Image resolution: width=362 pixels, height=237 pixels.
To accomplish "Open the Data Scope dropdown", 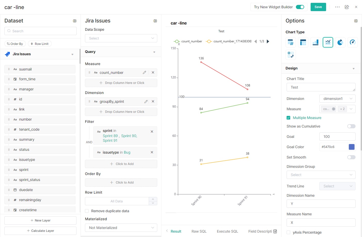I will point(121,38).
